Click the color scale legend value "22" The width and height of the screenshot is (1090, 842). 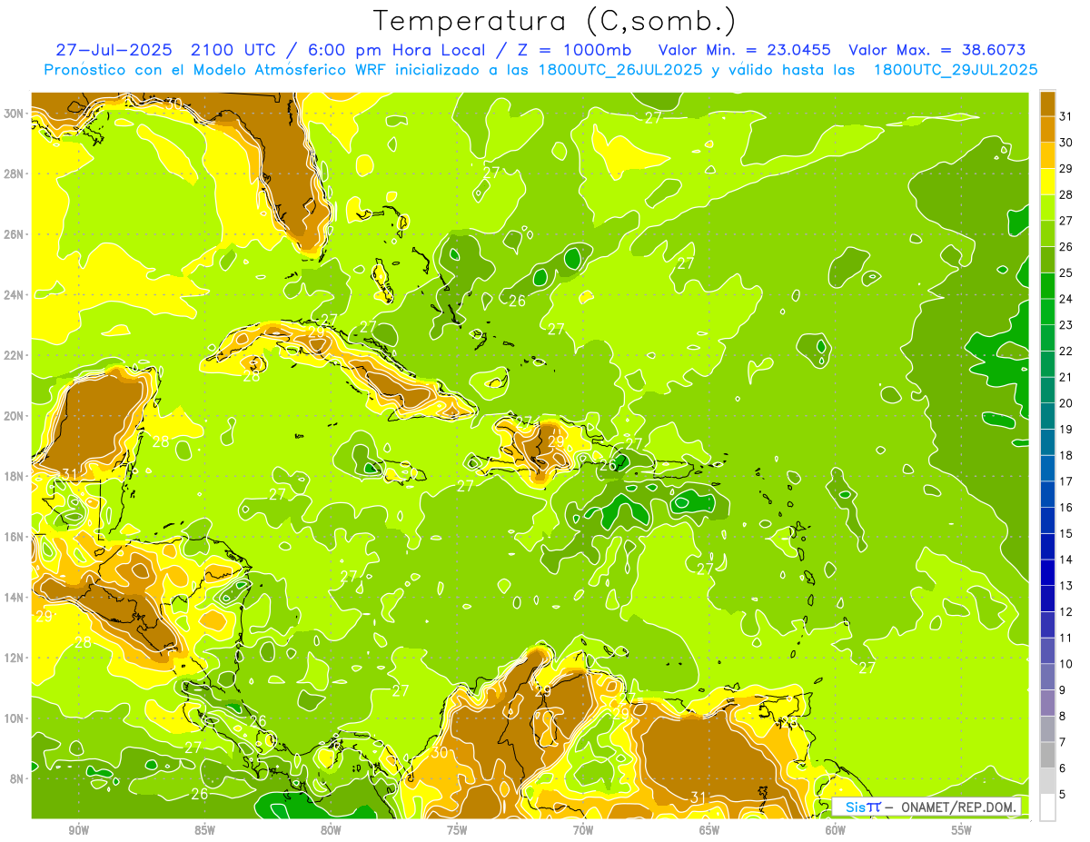coord(1066,352)
